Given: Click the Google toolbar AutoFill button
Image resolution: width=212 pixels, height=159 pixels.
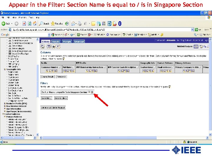Looking at the screenshot, I should point(153,35).
